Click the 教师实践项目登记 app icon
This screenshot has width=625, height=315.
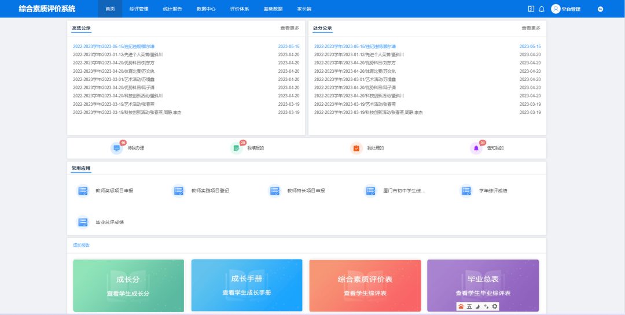(x=179, y=191)
